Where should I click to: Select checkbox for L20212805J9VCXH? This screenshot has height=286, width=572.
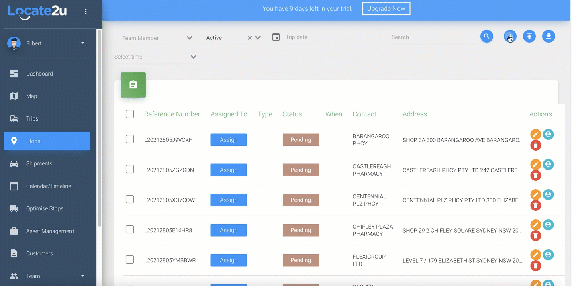(x=130, y=139)
